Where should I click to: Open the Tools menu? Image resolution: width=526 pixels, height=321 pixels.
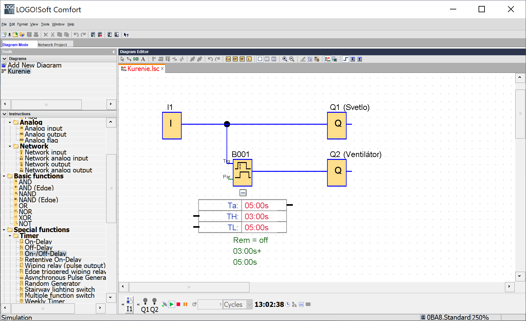45,24
